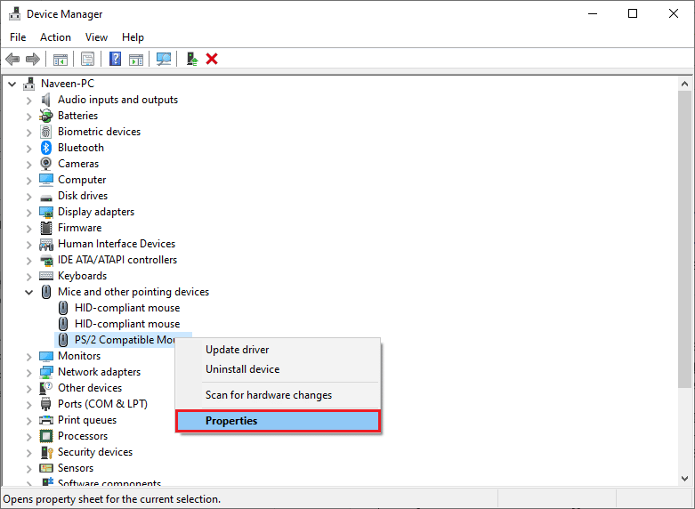
Task: Click the Naveen-PC computer icon
Action: [x=29, y=84]
